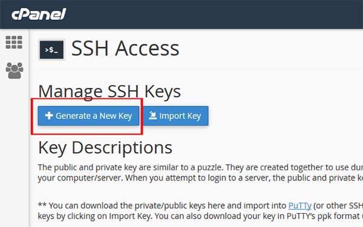Image resolution: width=363 pixels, height=227 pixels.
Task: Click the line mentioning PuTTY's ppk format
Action: click(x=200, y=216)
